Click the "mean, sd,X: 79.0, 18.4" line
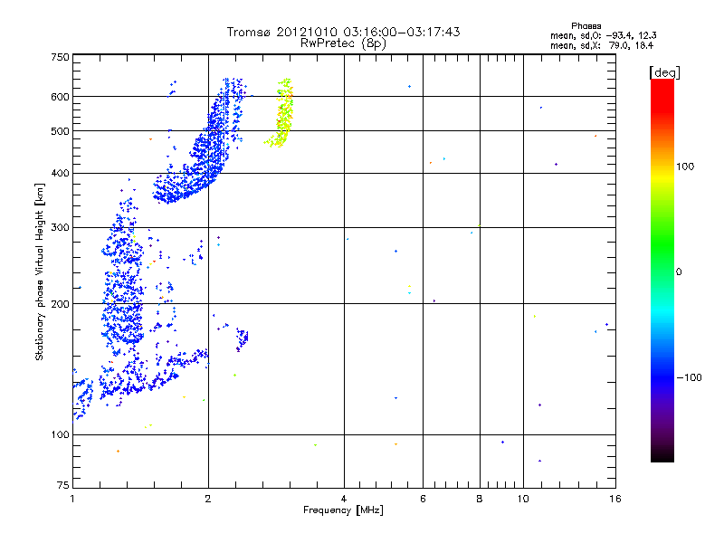Image resolution: width=724 pixels, height=543 pixels. point(602,45)
